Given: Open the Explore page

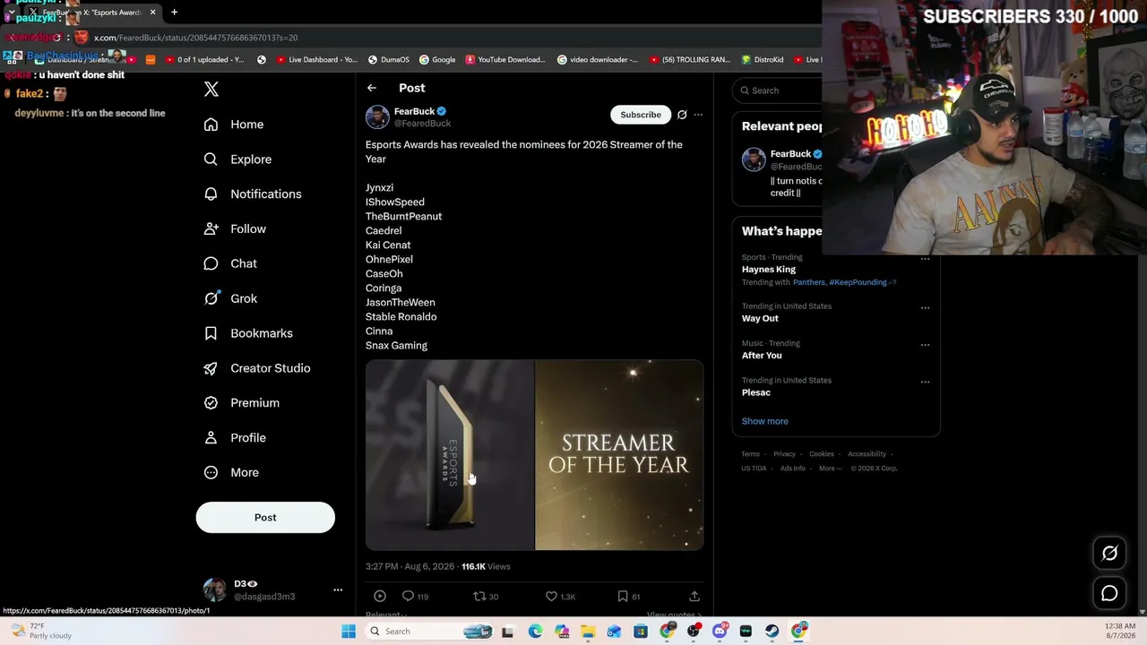Looking at the screenshot, I should click(237, 159).
